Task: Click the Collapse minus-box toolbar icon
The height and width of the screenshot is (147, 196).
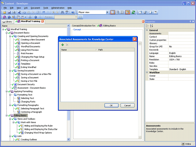Action: (x=57, y=12)
